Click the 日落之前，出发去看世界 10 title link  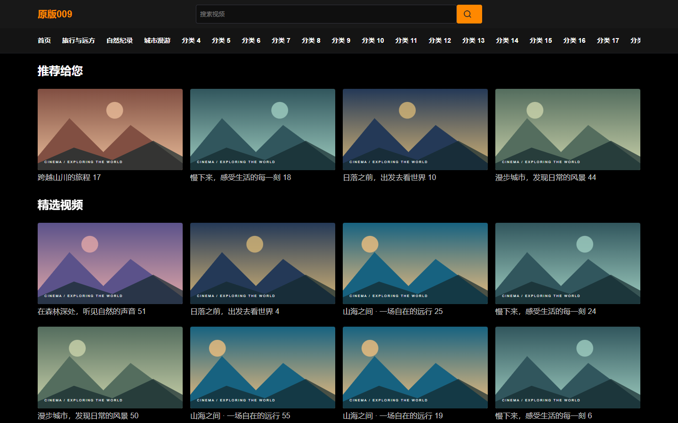click(389, 177)
